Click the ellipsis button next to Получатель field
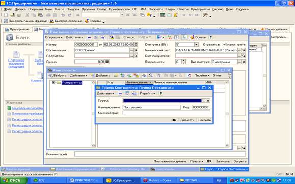The width and height of the screenshot is (295, 184). pos(131,56)
